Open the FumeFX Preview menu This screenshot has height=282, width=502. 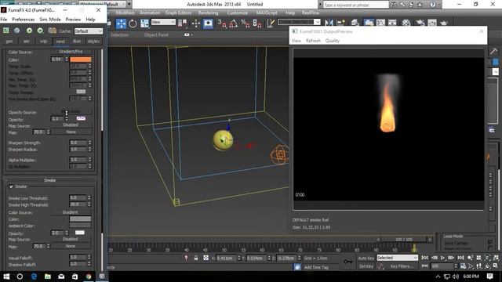pyautogui.click(x=73, y=20)
